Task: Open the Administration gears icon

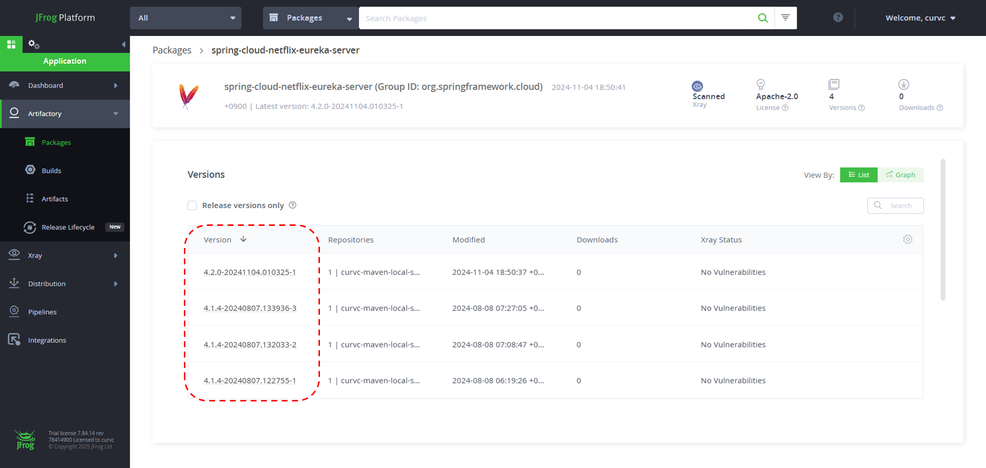Action: 34,44
